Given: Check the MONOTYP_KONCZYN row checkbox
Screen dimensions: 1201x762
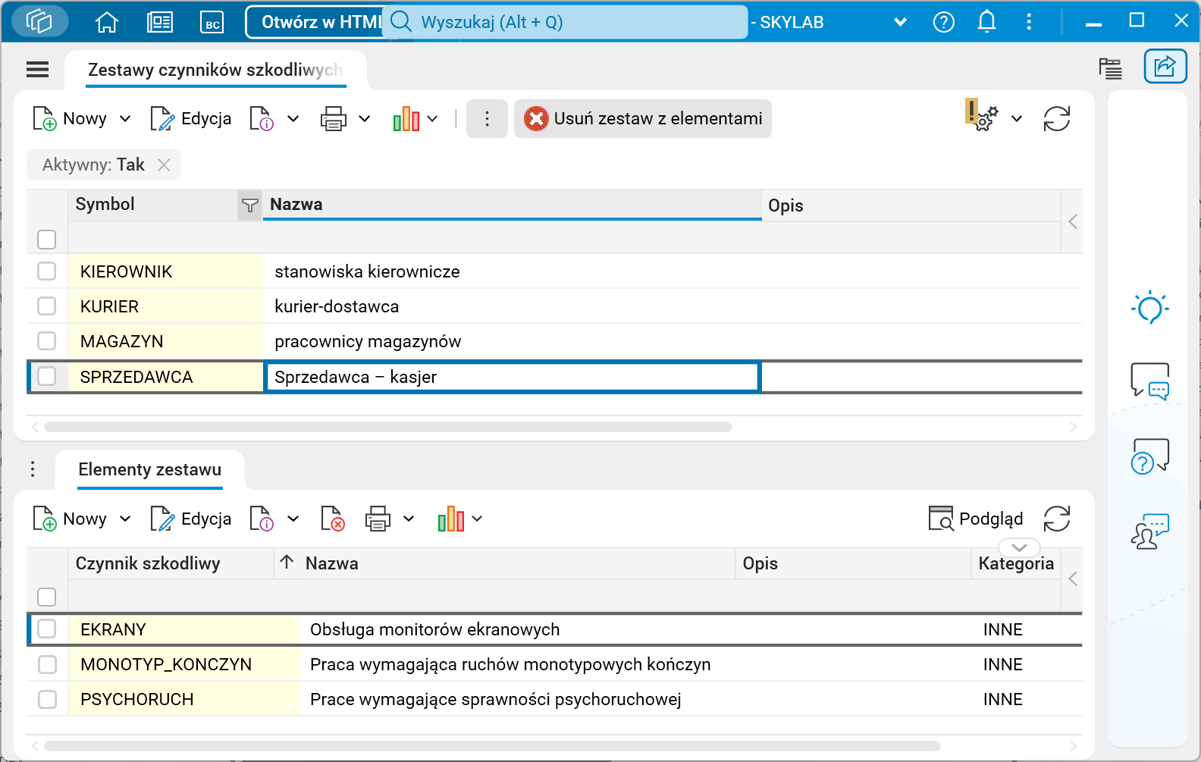Looking at the screenshot, I should 47,664.
